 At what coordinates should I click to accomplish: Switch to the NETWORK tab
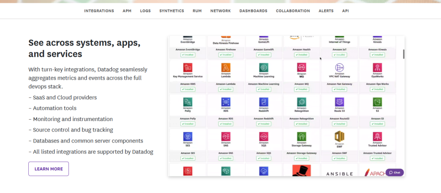pos(220,11)
